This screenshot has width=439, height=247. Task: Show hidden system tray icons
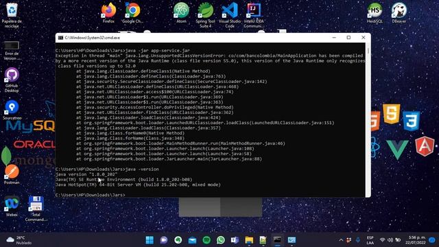tap(341, 240)
